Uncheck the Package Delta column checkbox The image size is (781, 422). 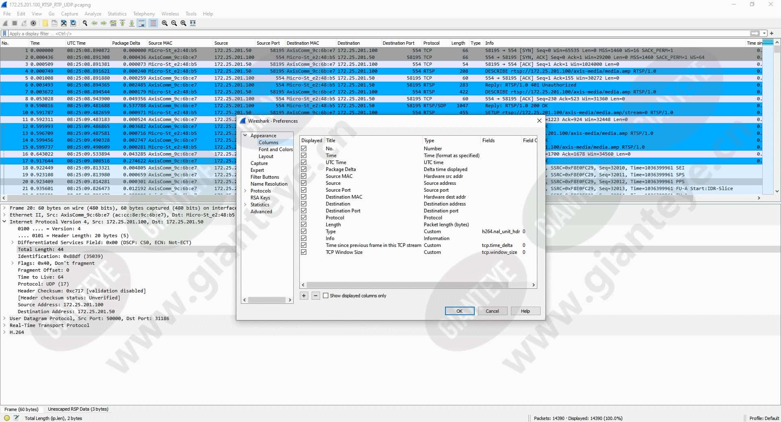click(304, 169)
